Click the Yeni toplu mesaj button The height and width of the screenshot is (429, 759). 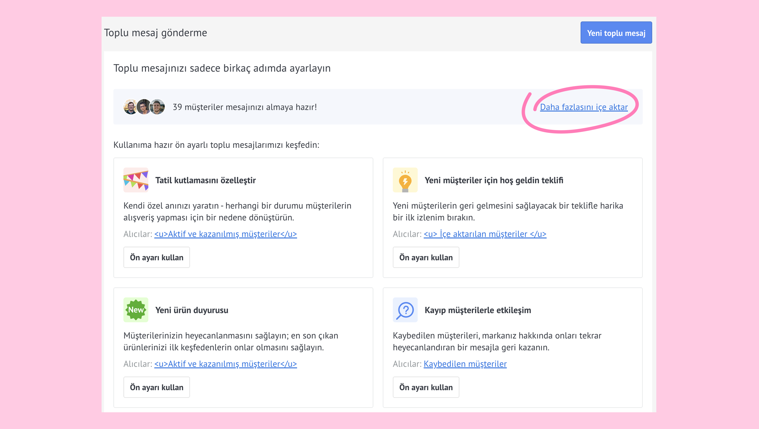pyautogui.click(x=616, y=33)
